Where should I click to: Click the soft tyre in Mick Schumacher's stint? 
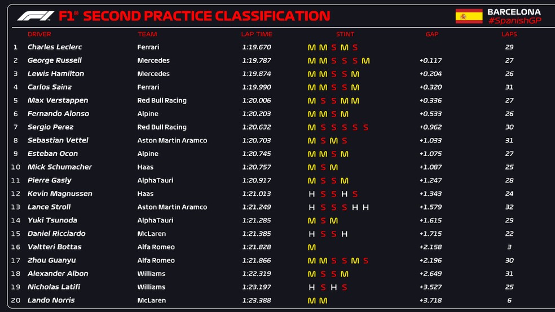point(323,167)
